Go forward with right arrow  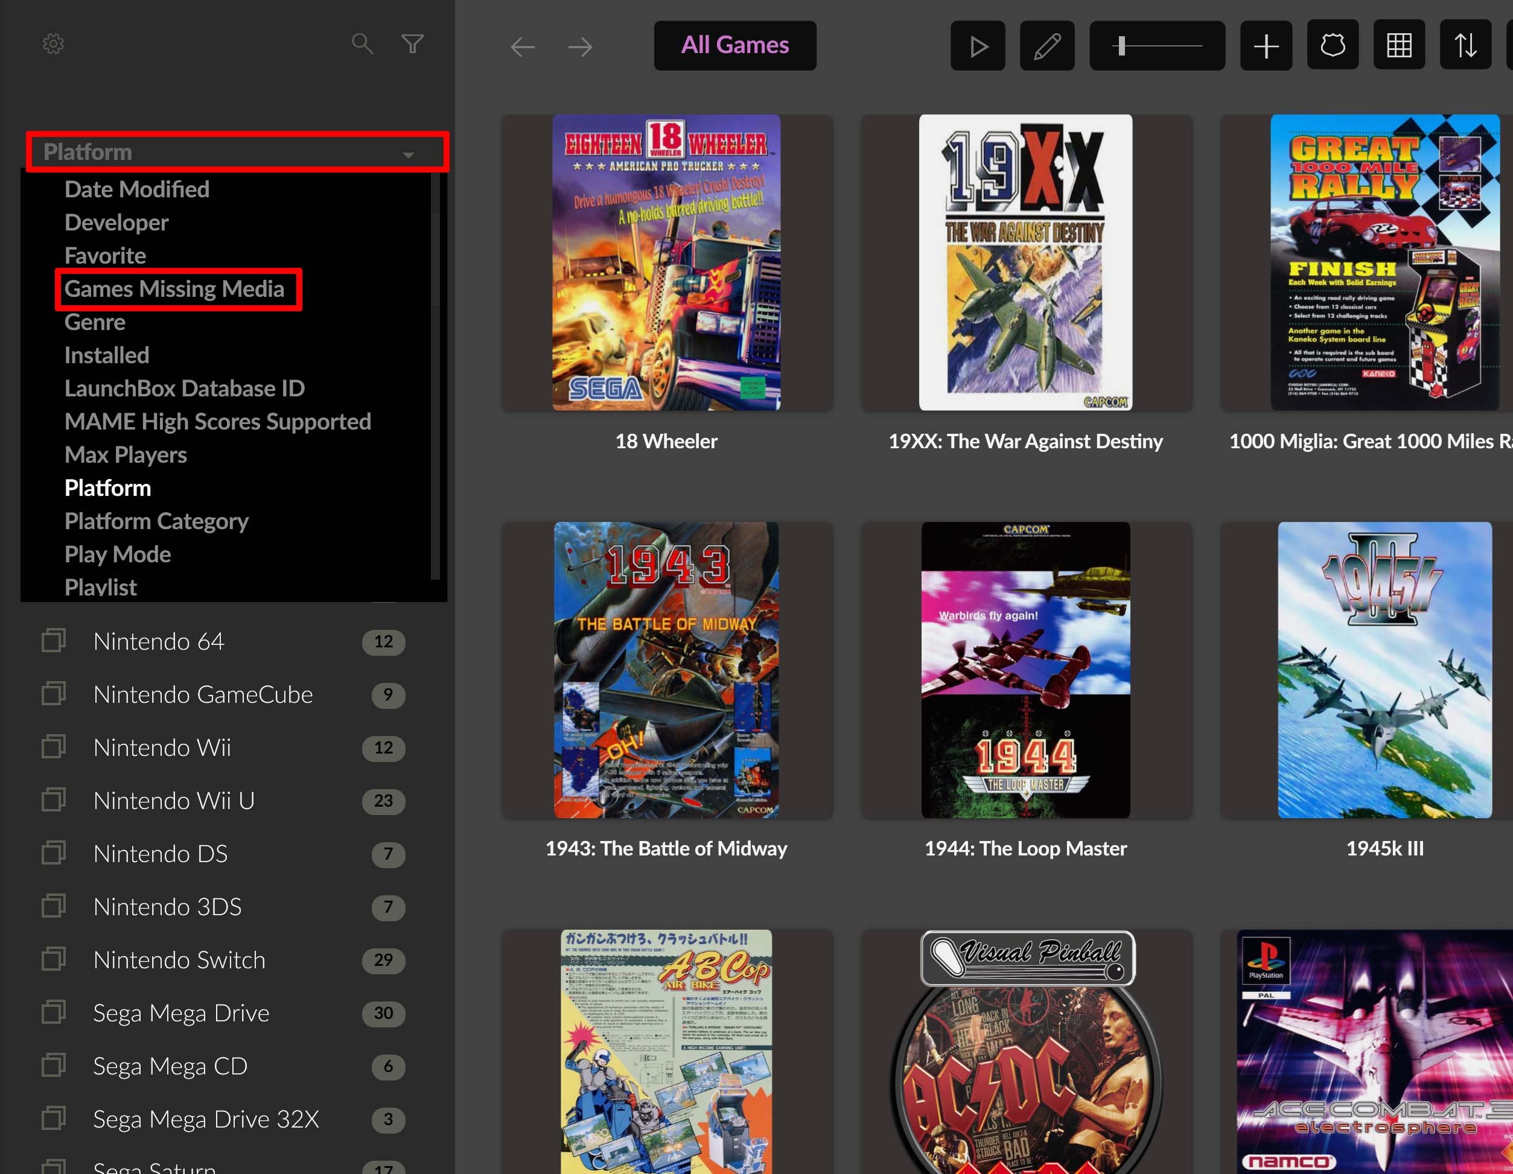click(580, 46)
